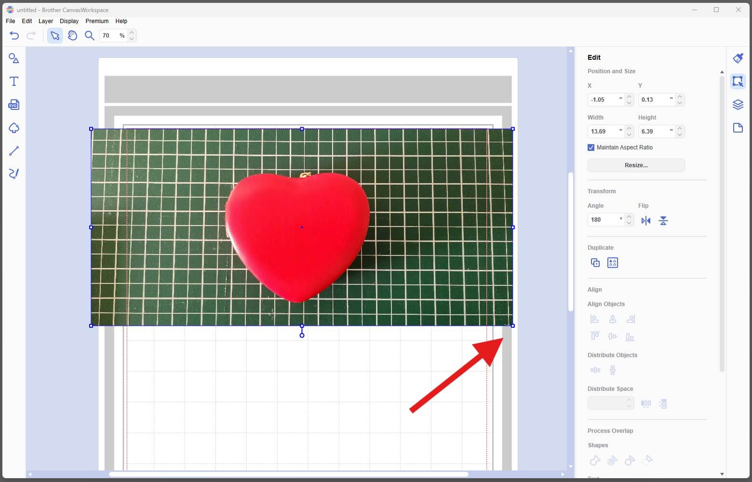Open the Shapes tool in left sidebar
The width and height of the screenshot is (752, 482).
pos(14,58)
